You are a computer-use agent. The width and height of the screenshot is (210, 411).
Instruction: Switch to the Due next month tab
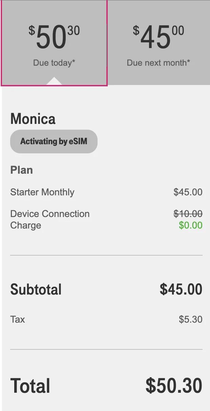(x=158, y=42)
